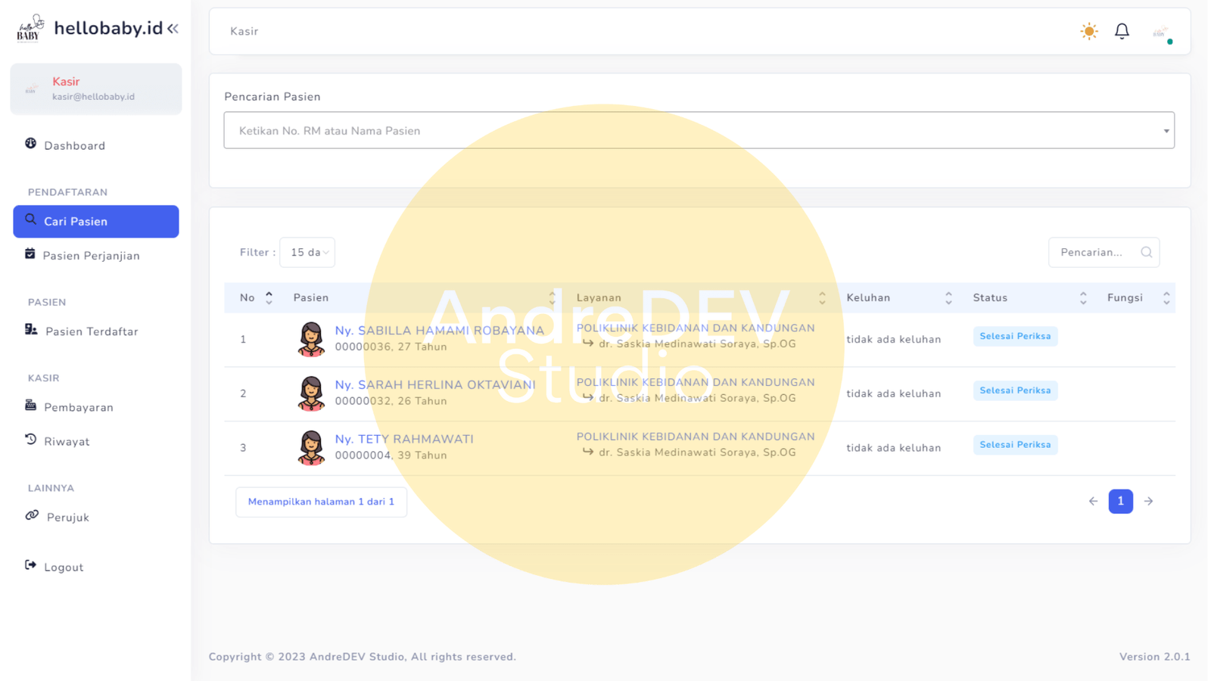Go to the next page arrow
Viewport: 1211px width, 681px height.
point(1148,502)
